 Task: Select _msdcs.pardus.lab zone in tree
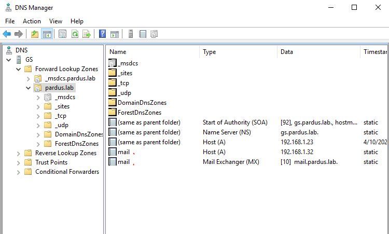[70, 78]
